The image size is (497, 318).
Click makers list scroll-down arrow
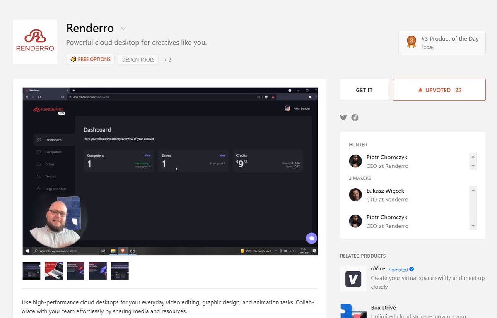pos(473,226)
